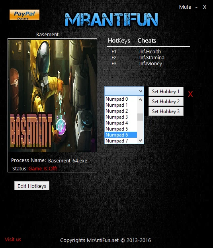Click Set Hohkey 1 button

point(166,92)
